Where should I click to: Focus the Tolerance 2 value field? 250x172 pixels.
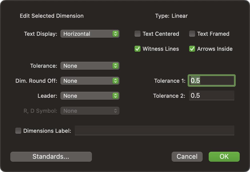click(211, 95)
